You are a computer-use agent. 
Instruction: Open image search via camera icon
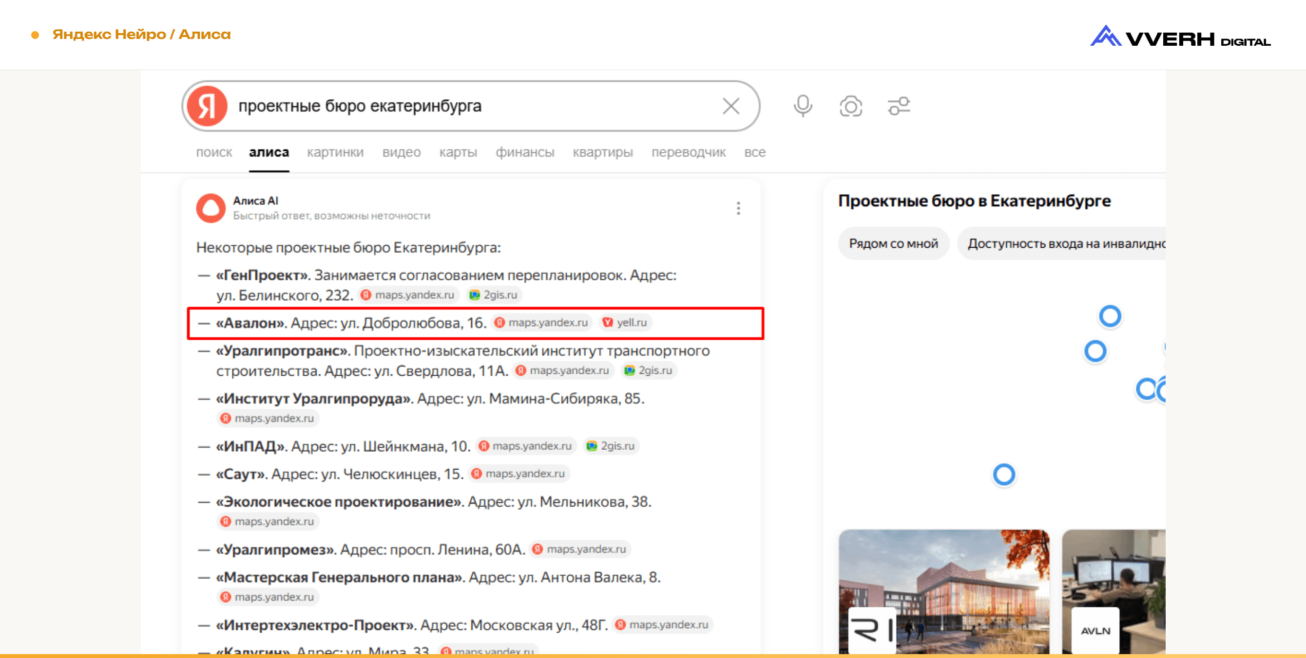click(x=851, y=106)
